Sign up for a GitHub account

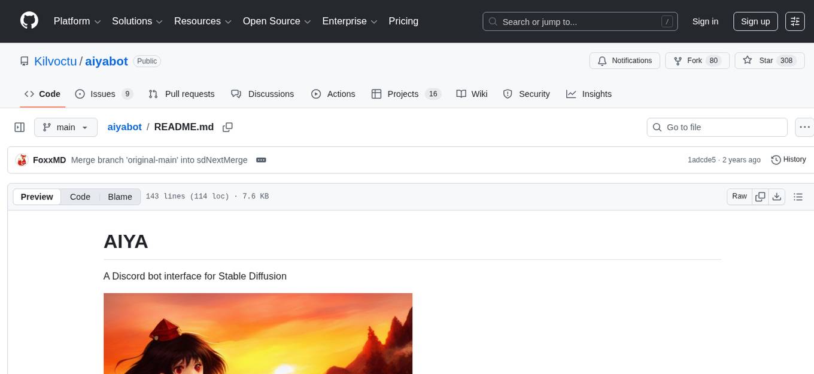[755, 21]
